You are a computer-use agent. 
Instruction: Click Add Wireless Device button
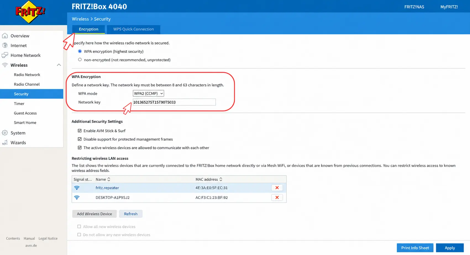click(94, 214)
